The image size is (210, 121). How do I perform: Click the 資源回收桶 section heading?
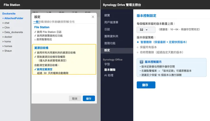41,48
